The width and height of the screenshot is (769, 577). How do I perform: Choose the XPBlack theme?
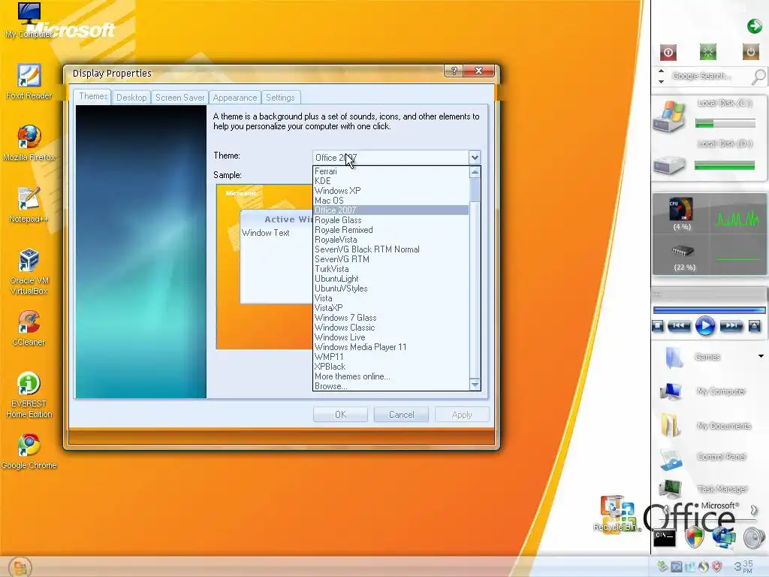tap(391, 367)
